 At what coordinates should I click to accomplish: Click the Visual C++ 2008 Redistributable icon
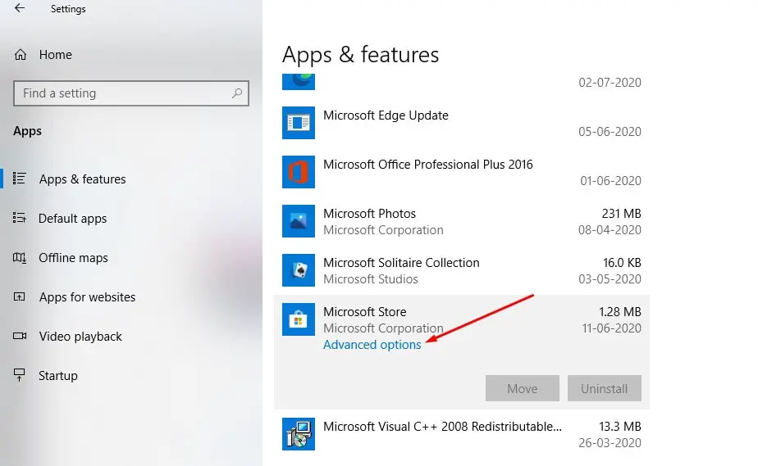(298, 434)
